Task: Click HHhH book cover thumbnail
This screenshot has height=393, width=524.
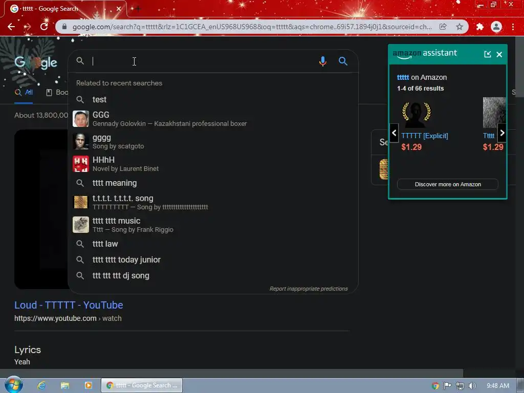Action: coord(81,164)
